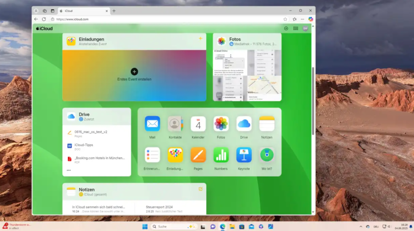The height and width of the screenshot is (231, 414).
Task: Open the Notizen app in the app grid
Action: coord(267,124)
